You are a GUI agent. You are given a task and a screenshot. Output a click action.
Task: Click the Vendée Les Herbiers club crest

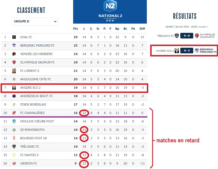[14, 54]
